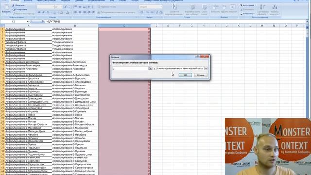311x175 pixels.
Task: Toggle bold formatting in the font group
Action: tap(39, 12)
